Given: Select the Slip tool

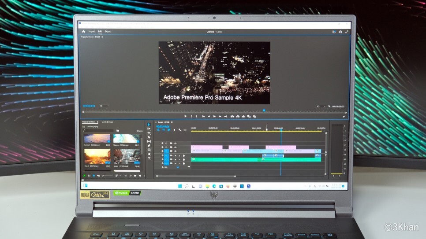Looking at the screenshot, I should coord(149,141).
